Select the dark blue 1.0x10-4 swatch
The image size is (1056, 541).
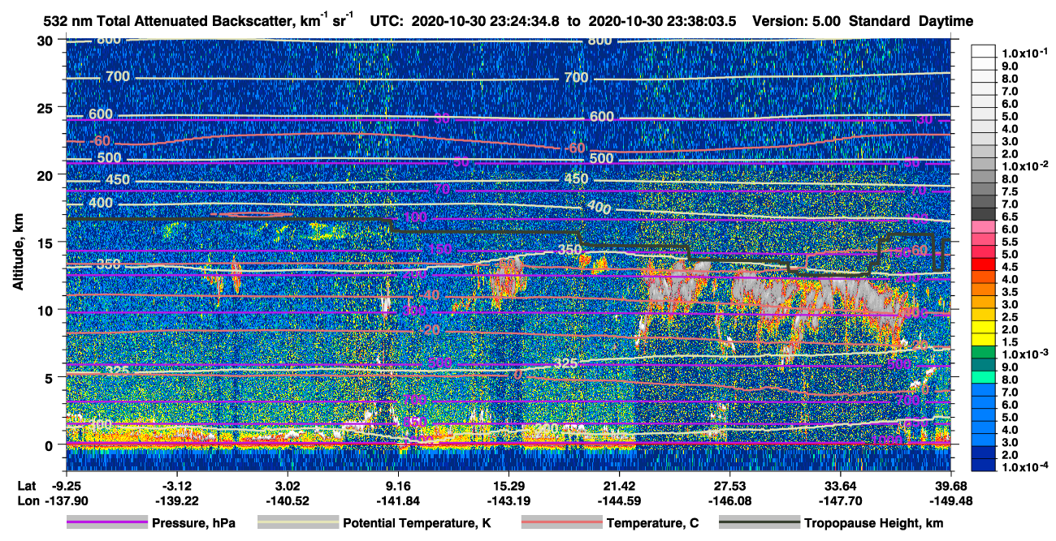(984, 466)
